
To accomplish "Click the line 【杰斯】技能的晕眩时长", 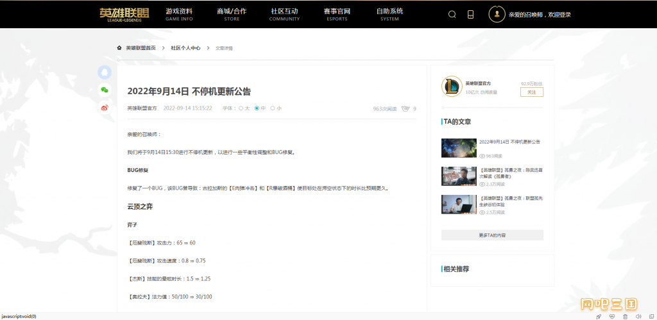I will 169,278.
